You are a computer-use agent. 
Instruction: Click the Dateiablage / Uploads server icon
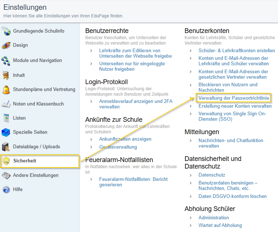[6, 147]
